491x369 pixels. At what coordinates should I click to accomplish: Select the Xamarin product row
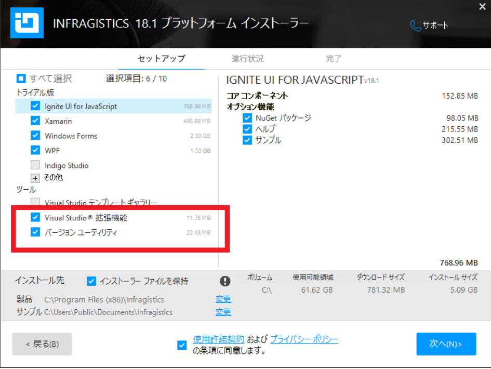coord(113,121)
